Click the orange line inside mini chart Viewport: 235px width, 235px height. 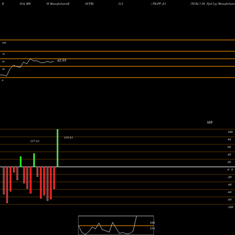tap(116, 226)
